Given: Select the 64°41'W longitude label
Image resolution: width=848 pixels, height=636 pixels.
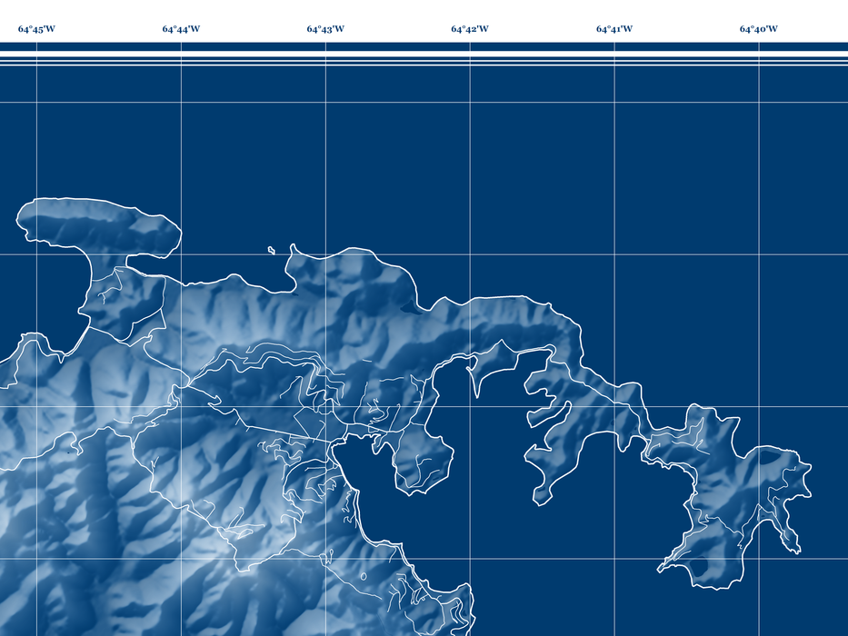Looking at the screenshot, I should click(614, 29).
